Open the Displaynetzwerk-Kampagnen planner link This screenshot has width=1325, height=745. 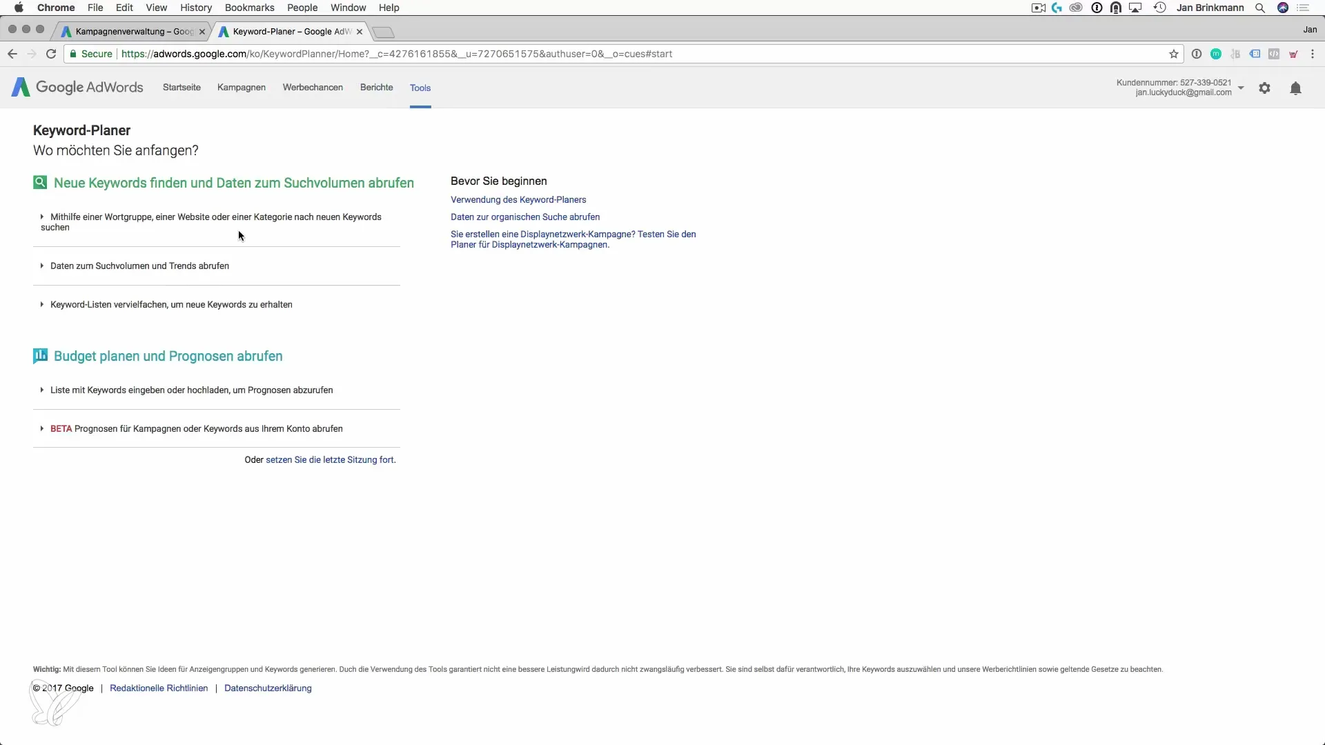click(573, 239)
